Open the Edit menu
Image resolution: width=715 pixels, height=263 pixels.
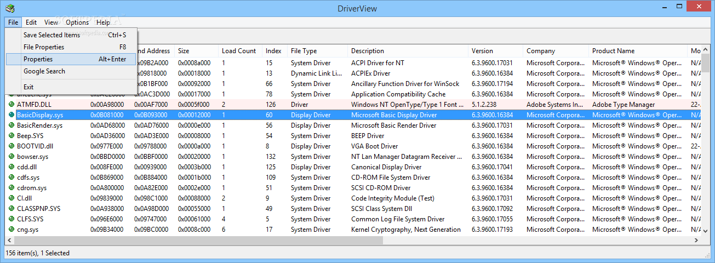click(x=31, y=22)
